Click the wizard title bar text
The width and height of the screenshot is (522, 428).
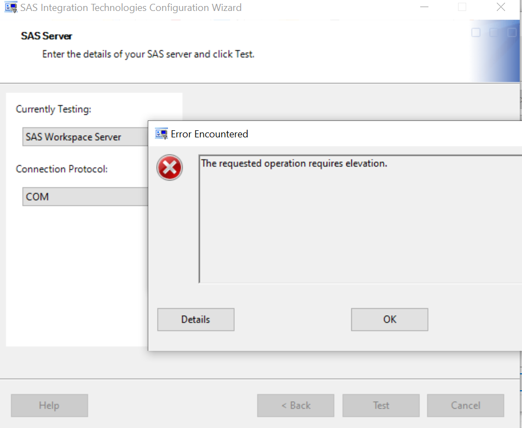(131, 8)
